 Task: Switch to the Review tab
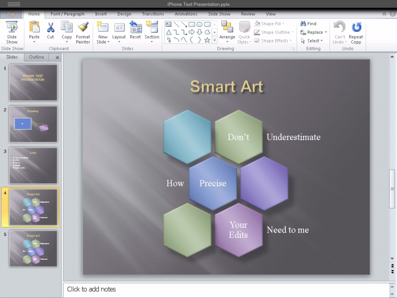pos(248,14)
